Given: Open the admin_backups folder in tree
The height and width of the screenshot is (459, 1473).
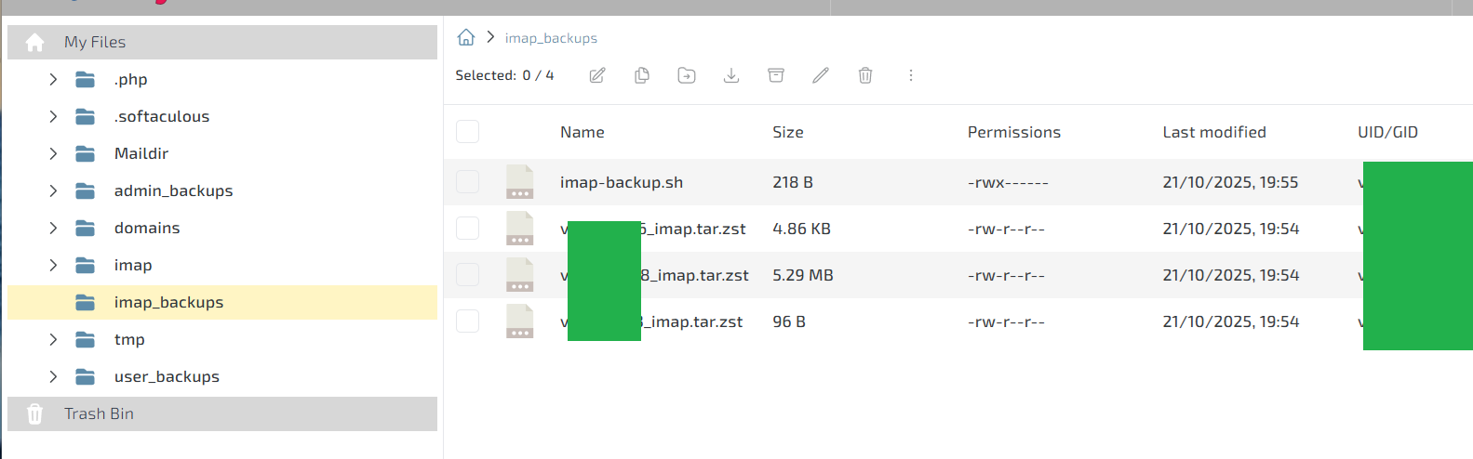Looking at the screenshot, I should (x=173, y=190).
